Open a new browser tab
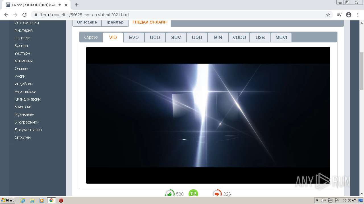This screenshot has height=204, width=364. 77,5
